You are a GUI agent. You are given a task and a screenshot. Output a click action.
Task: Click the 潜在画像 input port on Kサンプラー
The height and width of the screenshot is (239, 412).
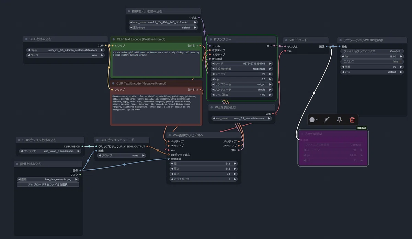pos(210,59)
